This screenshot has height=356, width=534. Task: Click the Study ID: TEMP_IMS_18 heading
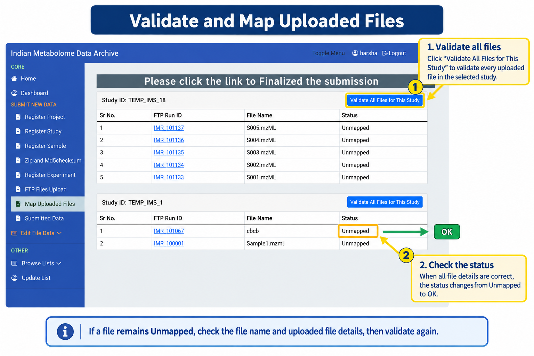click(x=134, y=100)
